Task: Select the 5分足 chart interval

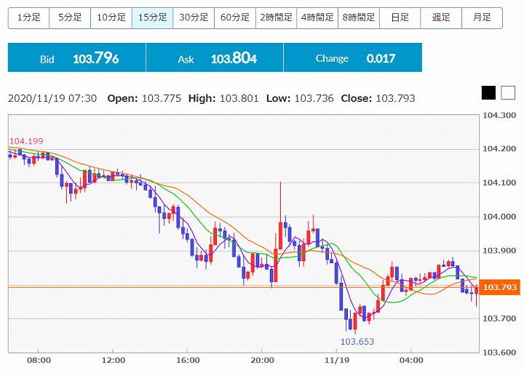Action: (70, 17)
